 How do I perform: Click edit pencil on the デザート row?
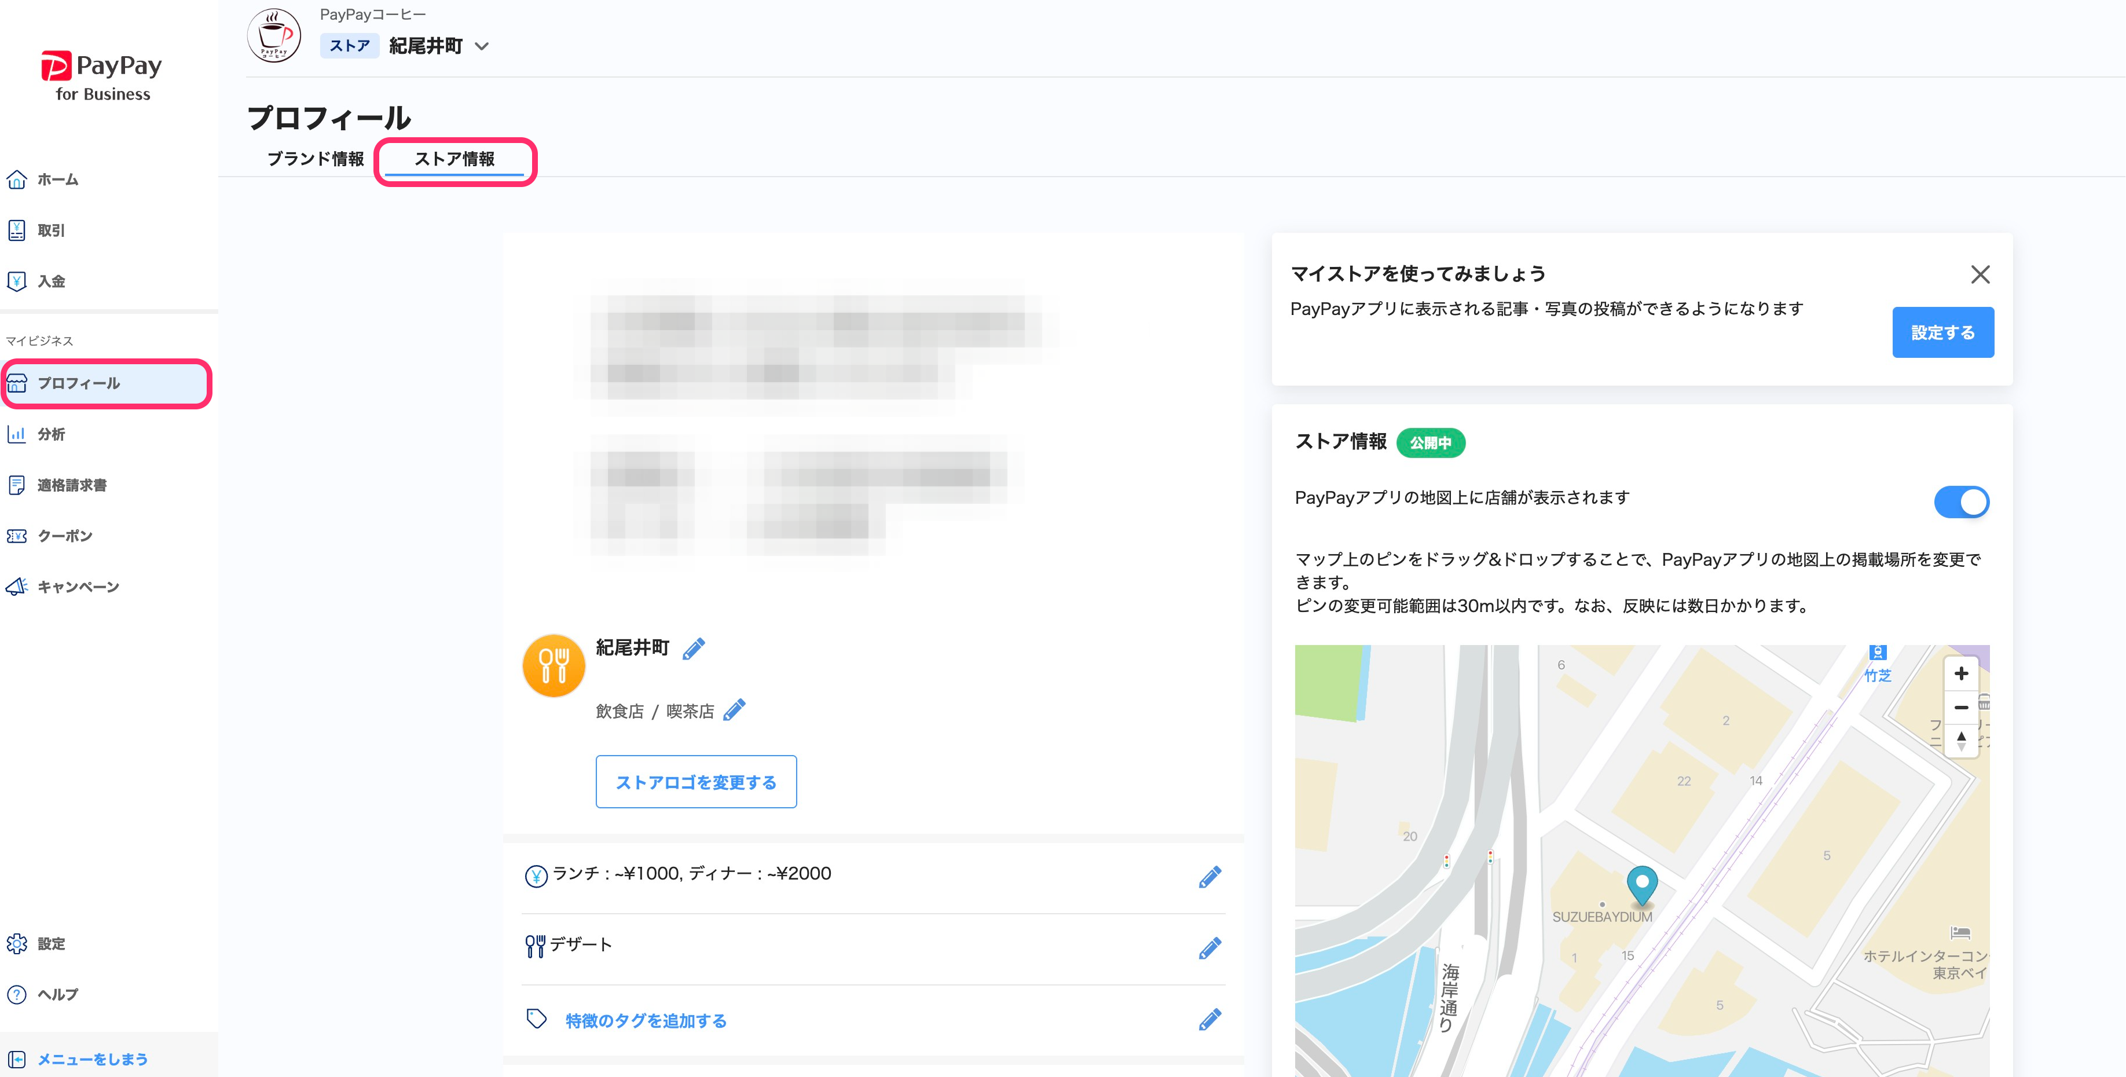point(1209,948)
